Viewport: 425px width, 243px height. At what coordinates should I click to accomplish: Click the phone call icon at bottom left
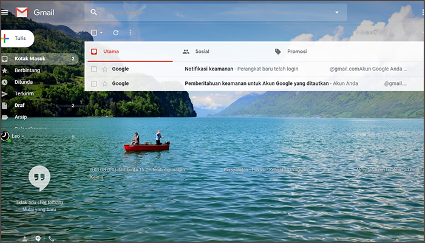(52, 239)
